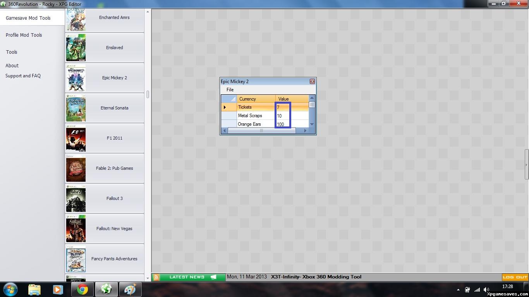Click the Metal Scraps value field
The height and width of the screenshot is (297, 529).
click(x=292, y=116)
